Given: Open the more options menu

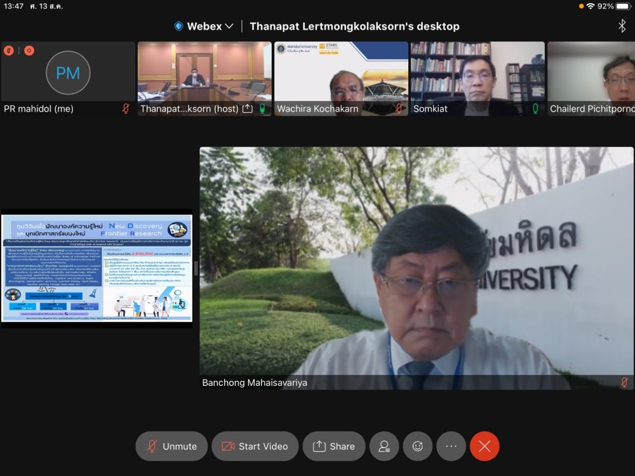Looking at the screenshot, I should tap(451, 446).
